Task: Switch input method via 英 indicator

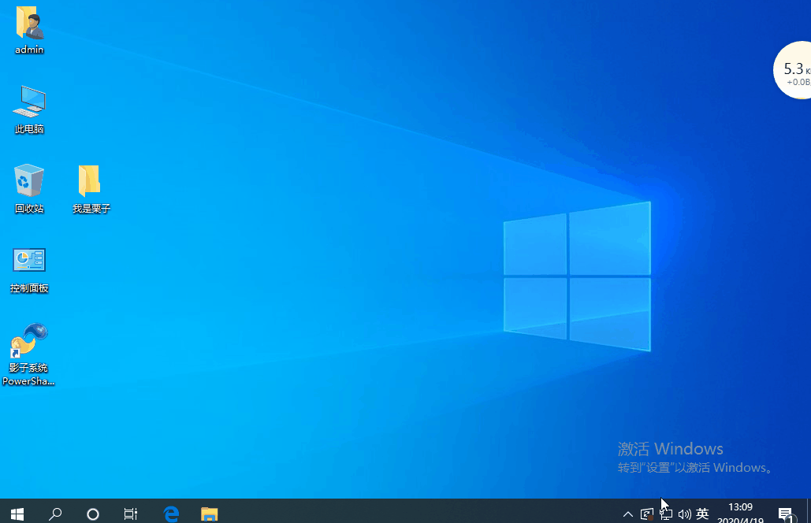Action: pos(702,514)
